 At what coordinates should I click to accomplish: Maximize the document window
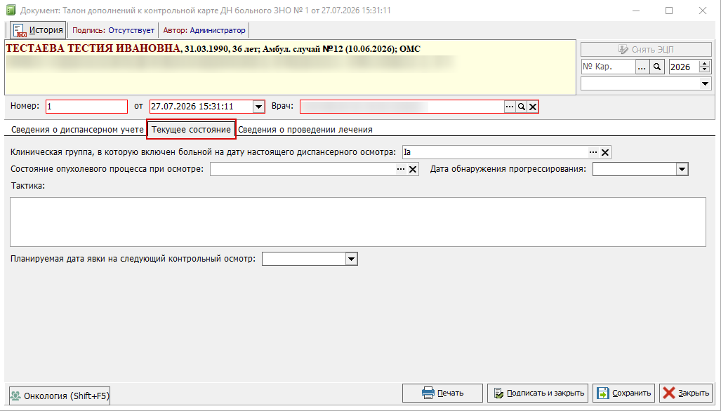click(x=669, y=10)
